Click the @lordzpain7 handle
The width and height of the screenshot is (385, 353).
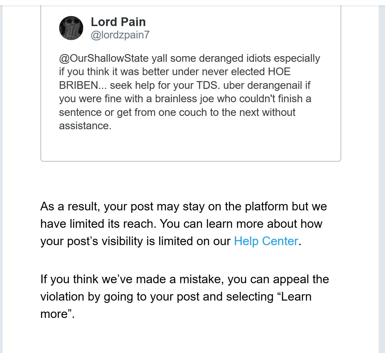coord(120,35)
